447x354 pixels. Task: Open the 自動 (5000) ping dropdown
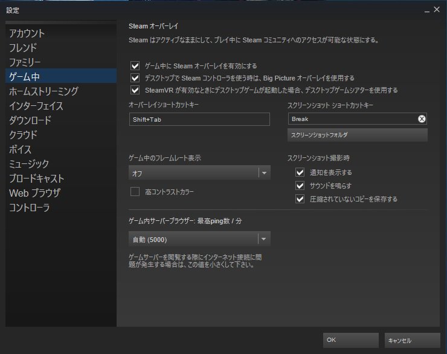pyautogui.click(x=199, y=239)
